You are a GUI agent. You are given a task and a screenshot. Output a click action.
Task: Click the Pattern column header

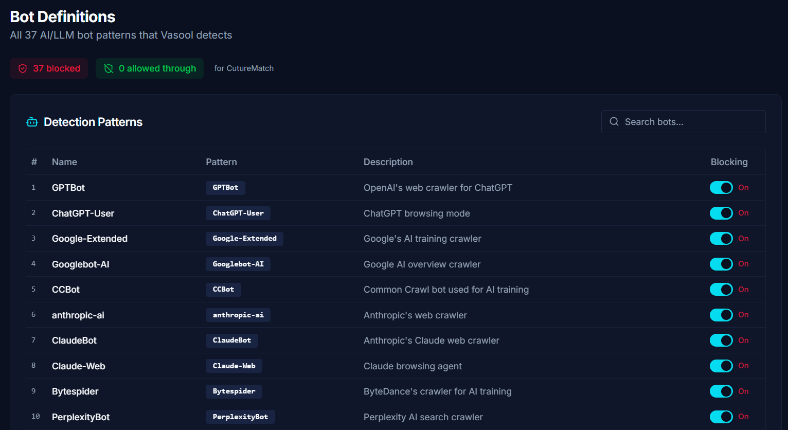(221, 162)
